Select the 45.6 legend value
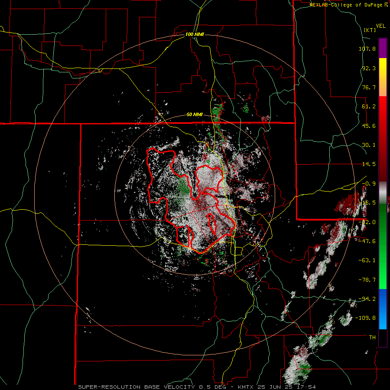The width and height of the screenshot is (390, 390). [x=369, y=126]
